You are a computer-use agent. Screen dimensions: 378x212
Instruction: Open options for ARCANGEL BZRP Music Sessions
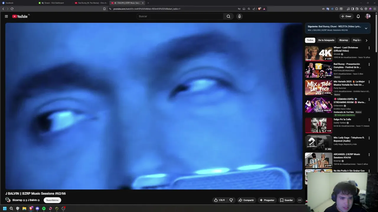[369, 155]
